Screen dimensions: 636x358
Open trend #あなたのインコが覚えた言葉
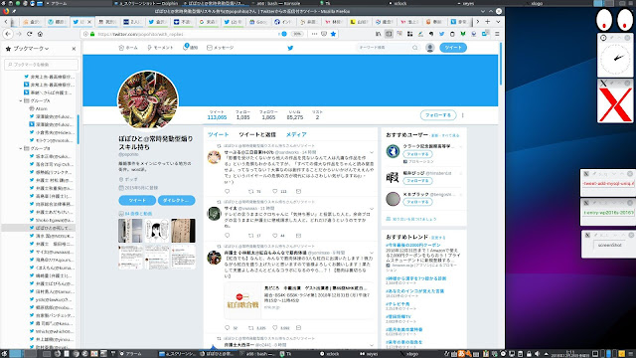coord(414,291)
